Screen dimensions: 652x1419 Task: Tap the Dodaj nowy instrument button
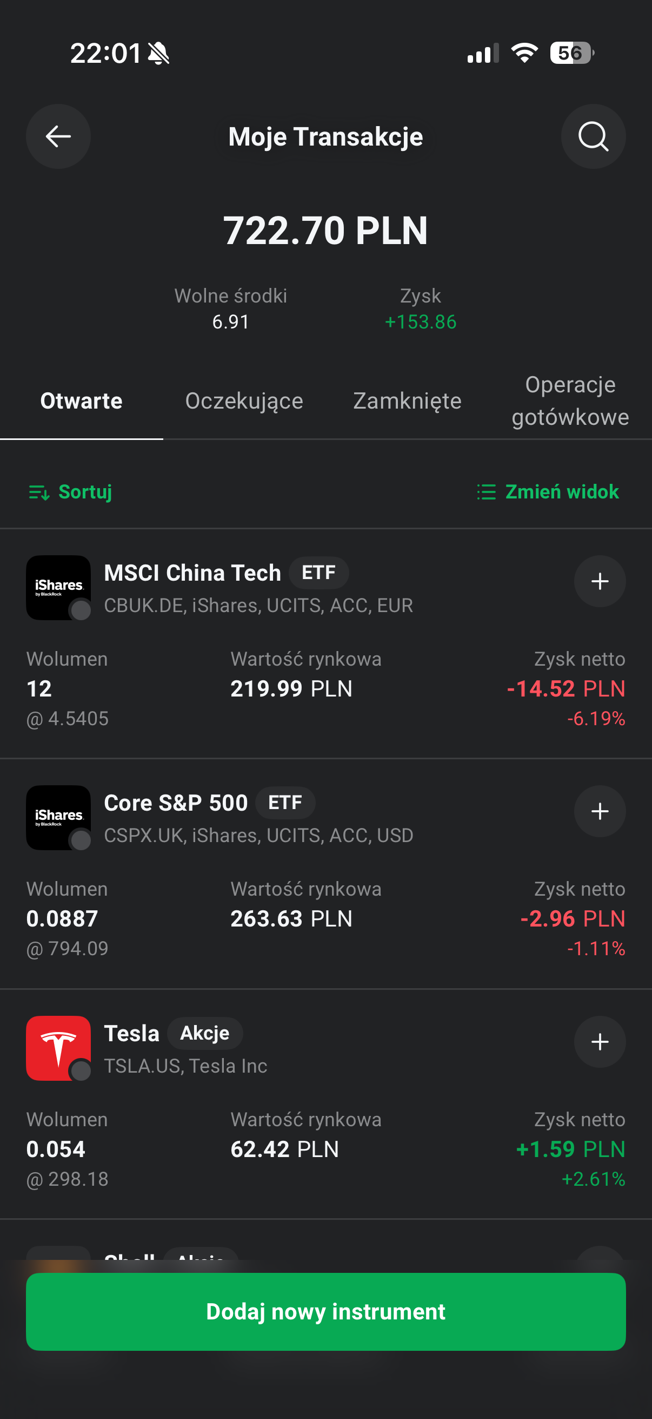(x=325, y=1312)
